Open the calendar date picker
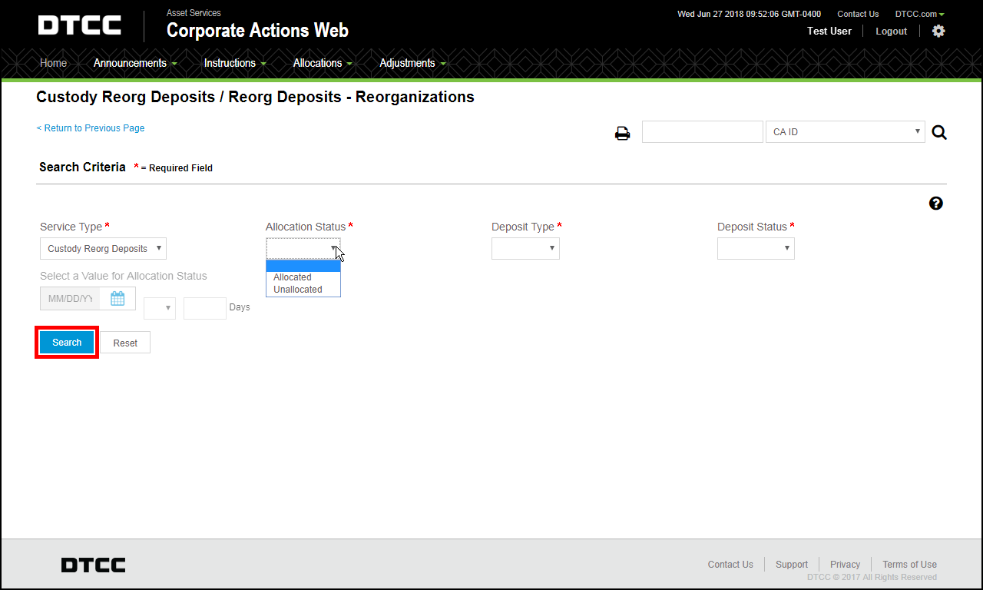The image size is (983, 590). [118, 297]
